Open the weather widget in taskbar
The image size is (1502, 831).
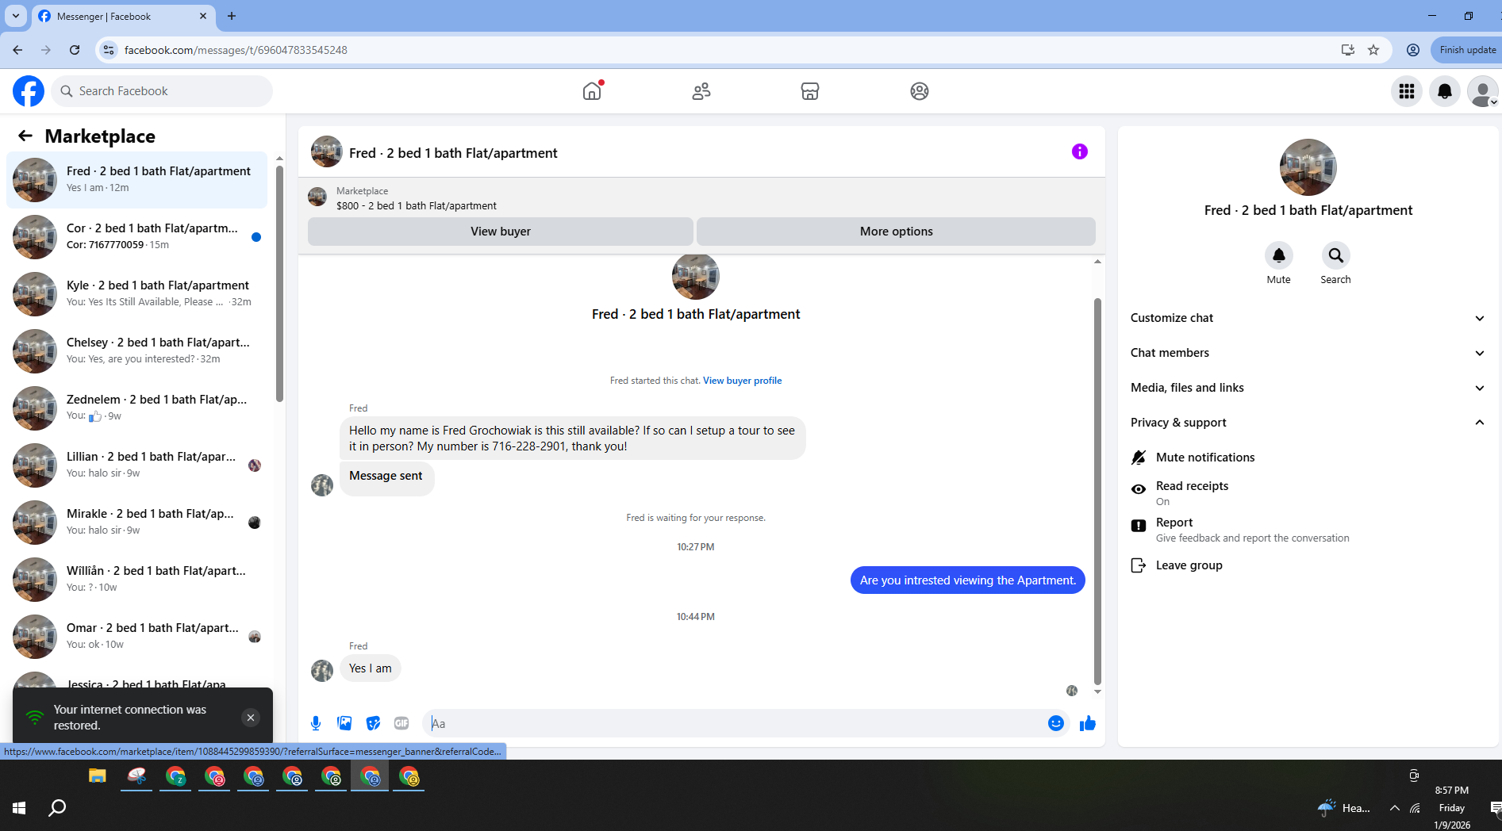(1343, 808)
